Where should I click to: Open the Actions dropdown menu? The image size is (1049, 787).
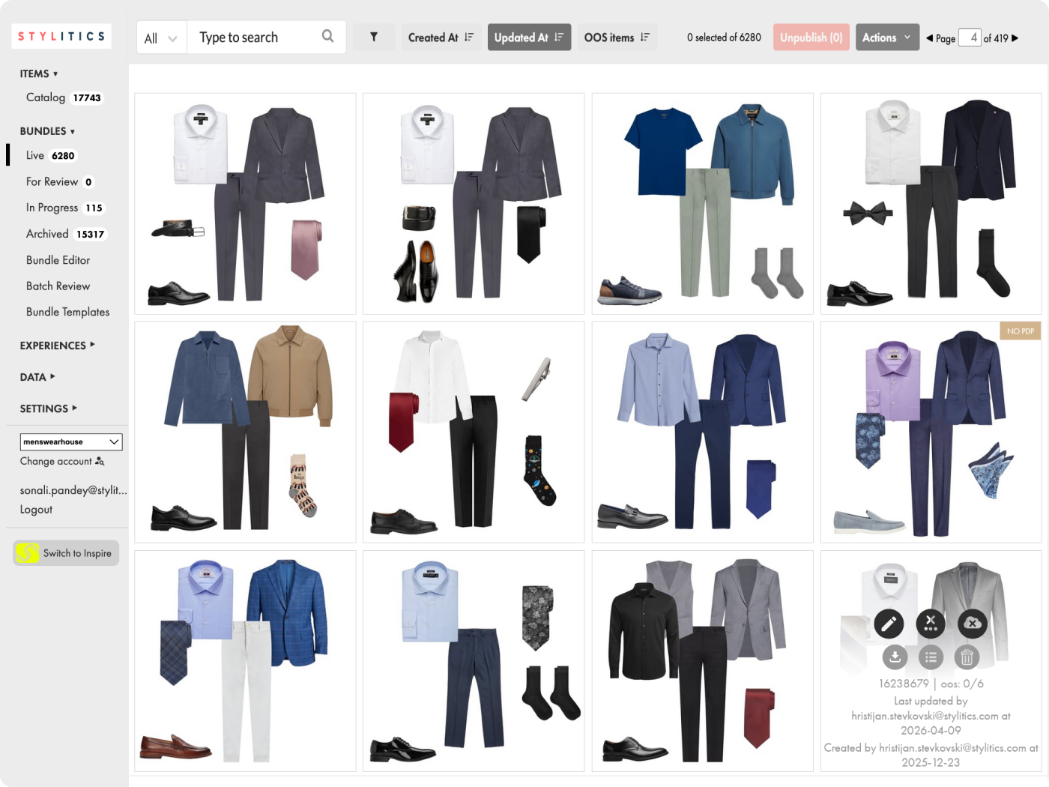click(x=886, y=37)
